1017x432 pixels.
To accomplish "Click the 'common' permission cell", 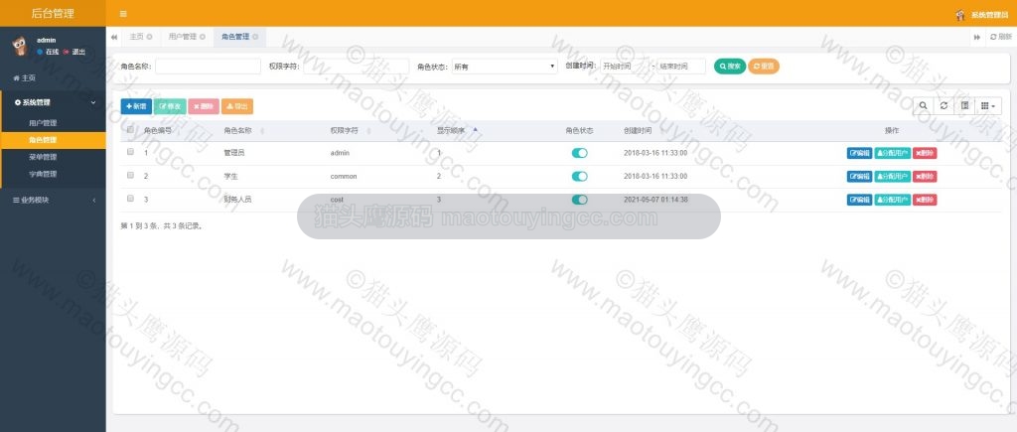I will (343, 177).
